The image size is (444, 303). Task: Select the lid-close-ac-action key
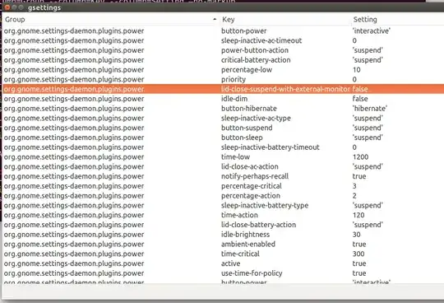[x=250, y=166]
